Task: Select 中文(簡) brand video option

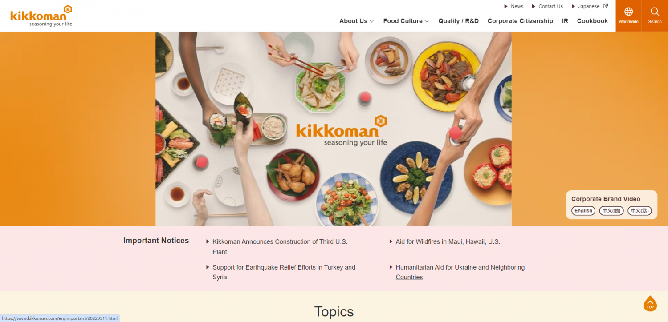Action: click(611, 211)
